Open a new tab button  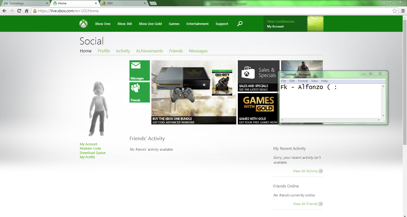point(153,3)
